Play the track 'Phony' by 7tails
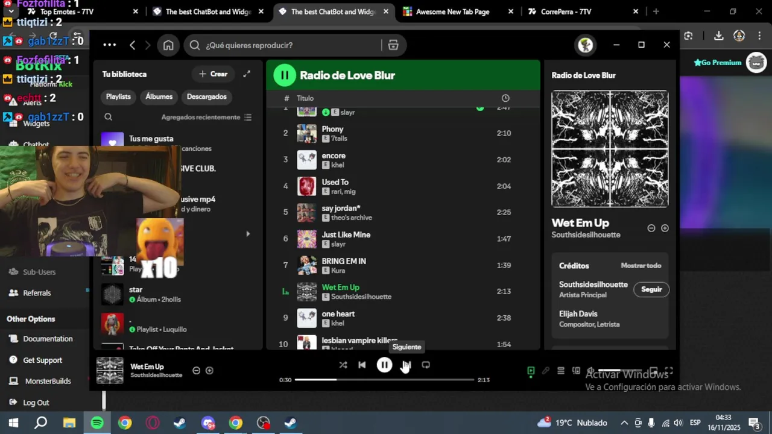The width and height of the screenshot is (772, 434). coord(403,133)
